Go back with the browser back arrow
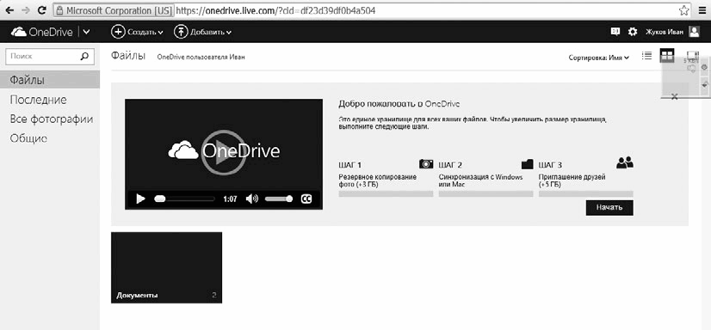This screenshot has width=711, height=330. click(x=9, y=9)
